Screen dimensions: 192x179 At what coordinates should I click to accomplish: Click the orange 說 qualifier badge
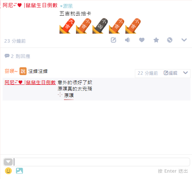point(23,71)
